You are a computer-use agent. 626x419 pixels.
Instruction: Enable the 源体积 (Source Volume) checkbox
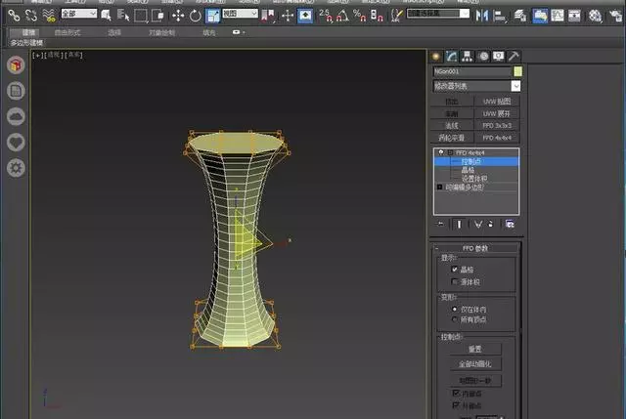pyautogui.click(x=455, y=281)
